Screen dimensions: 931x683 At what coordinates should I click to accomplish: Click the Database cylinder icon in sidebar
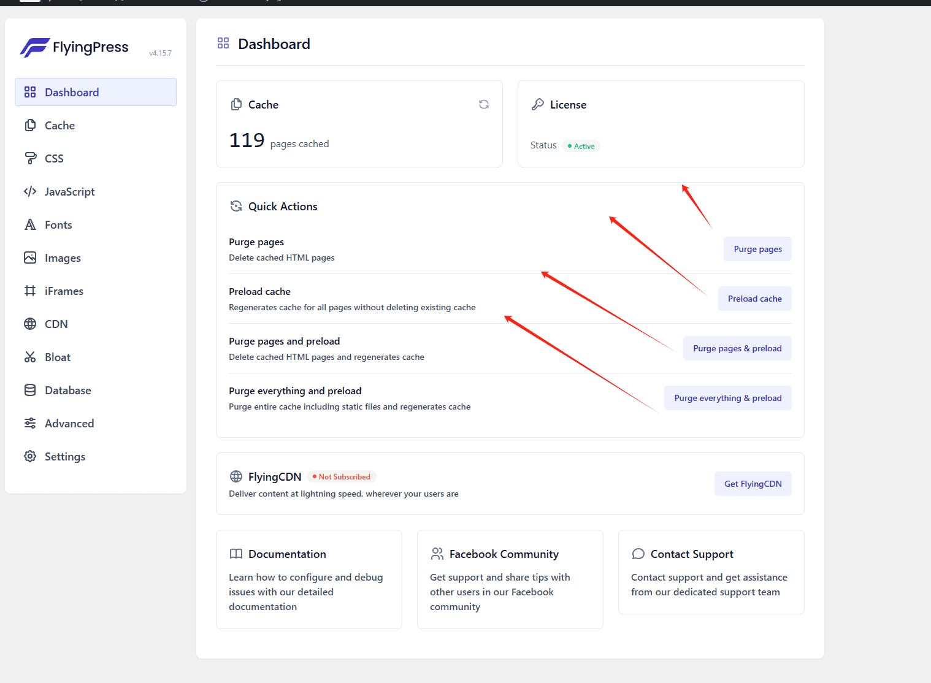pyautogui.click(x=30, y=390)
